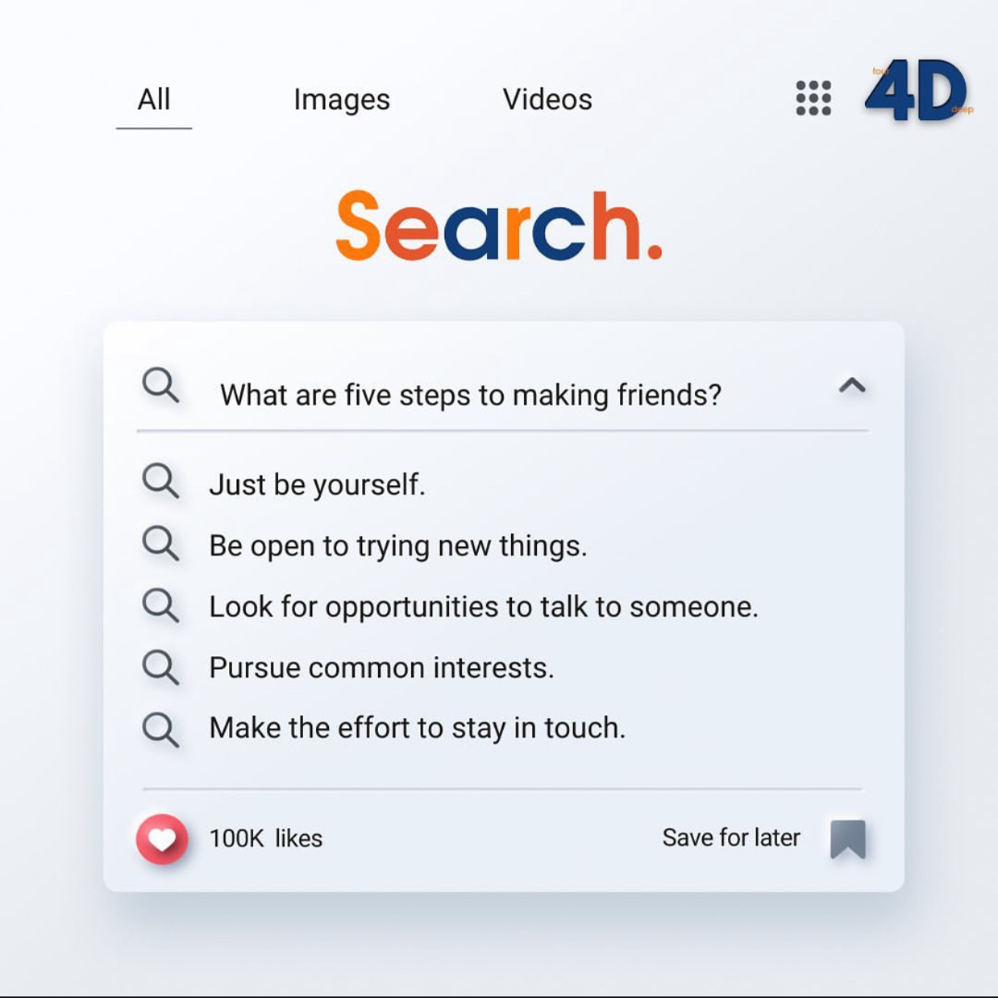Collapse the suggestions with the up chevron
The width and height of the screenshot is (998, 998).
[x=852, y=385]
